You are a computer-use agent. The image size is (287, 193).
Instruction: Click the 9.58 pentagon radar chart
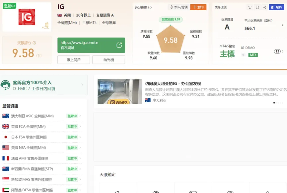tap(171, 39)
